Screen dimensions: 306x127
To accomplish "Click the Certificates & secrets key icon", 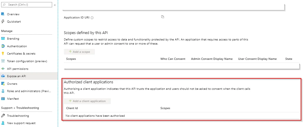I will click(x=3, y=53).
